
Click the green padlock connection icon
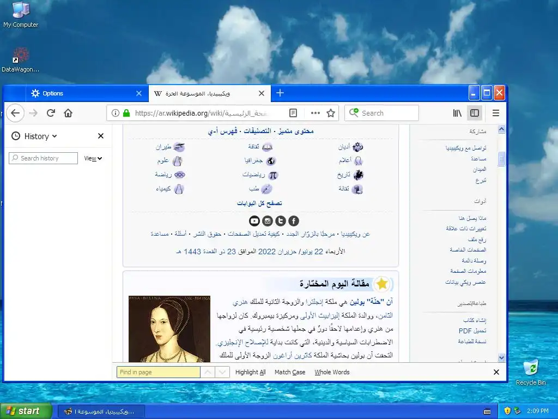pos(126,113)
